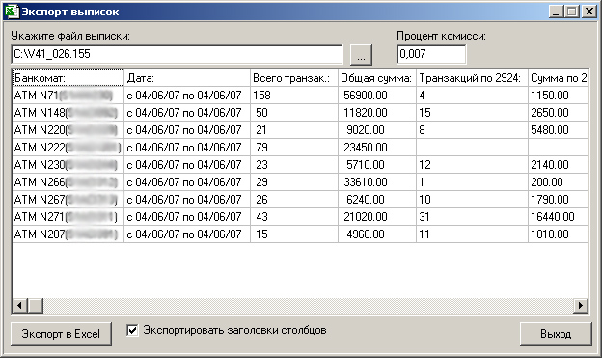The image size is (602, 358).
Task: Click the Общая сумма column header
Action: click(x=377, y=78)
